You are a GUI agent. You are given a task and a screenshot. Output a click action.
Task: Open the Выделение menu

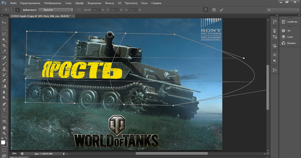tap(94, 3)
